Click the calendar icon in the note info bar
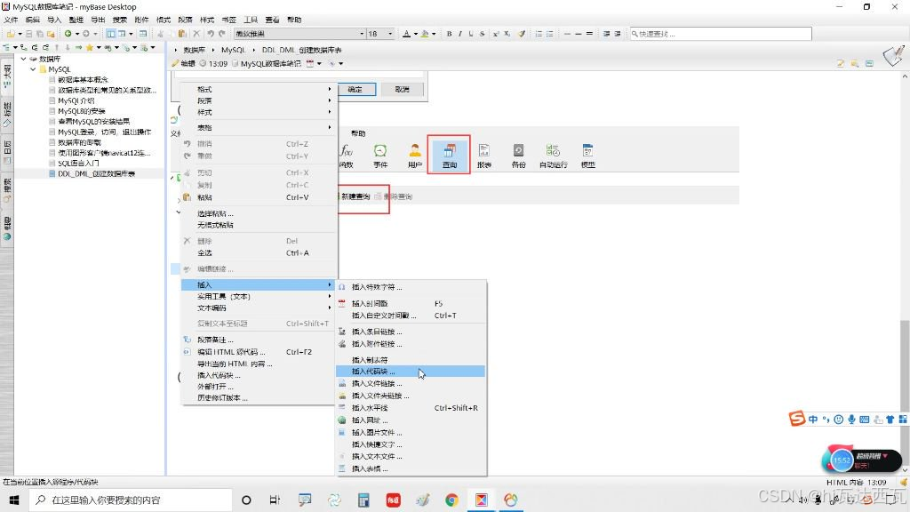 tap(310, 63)
